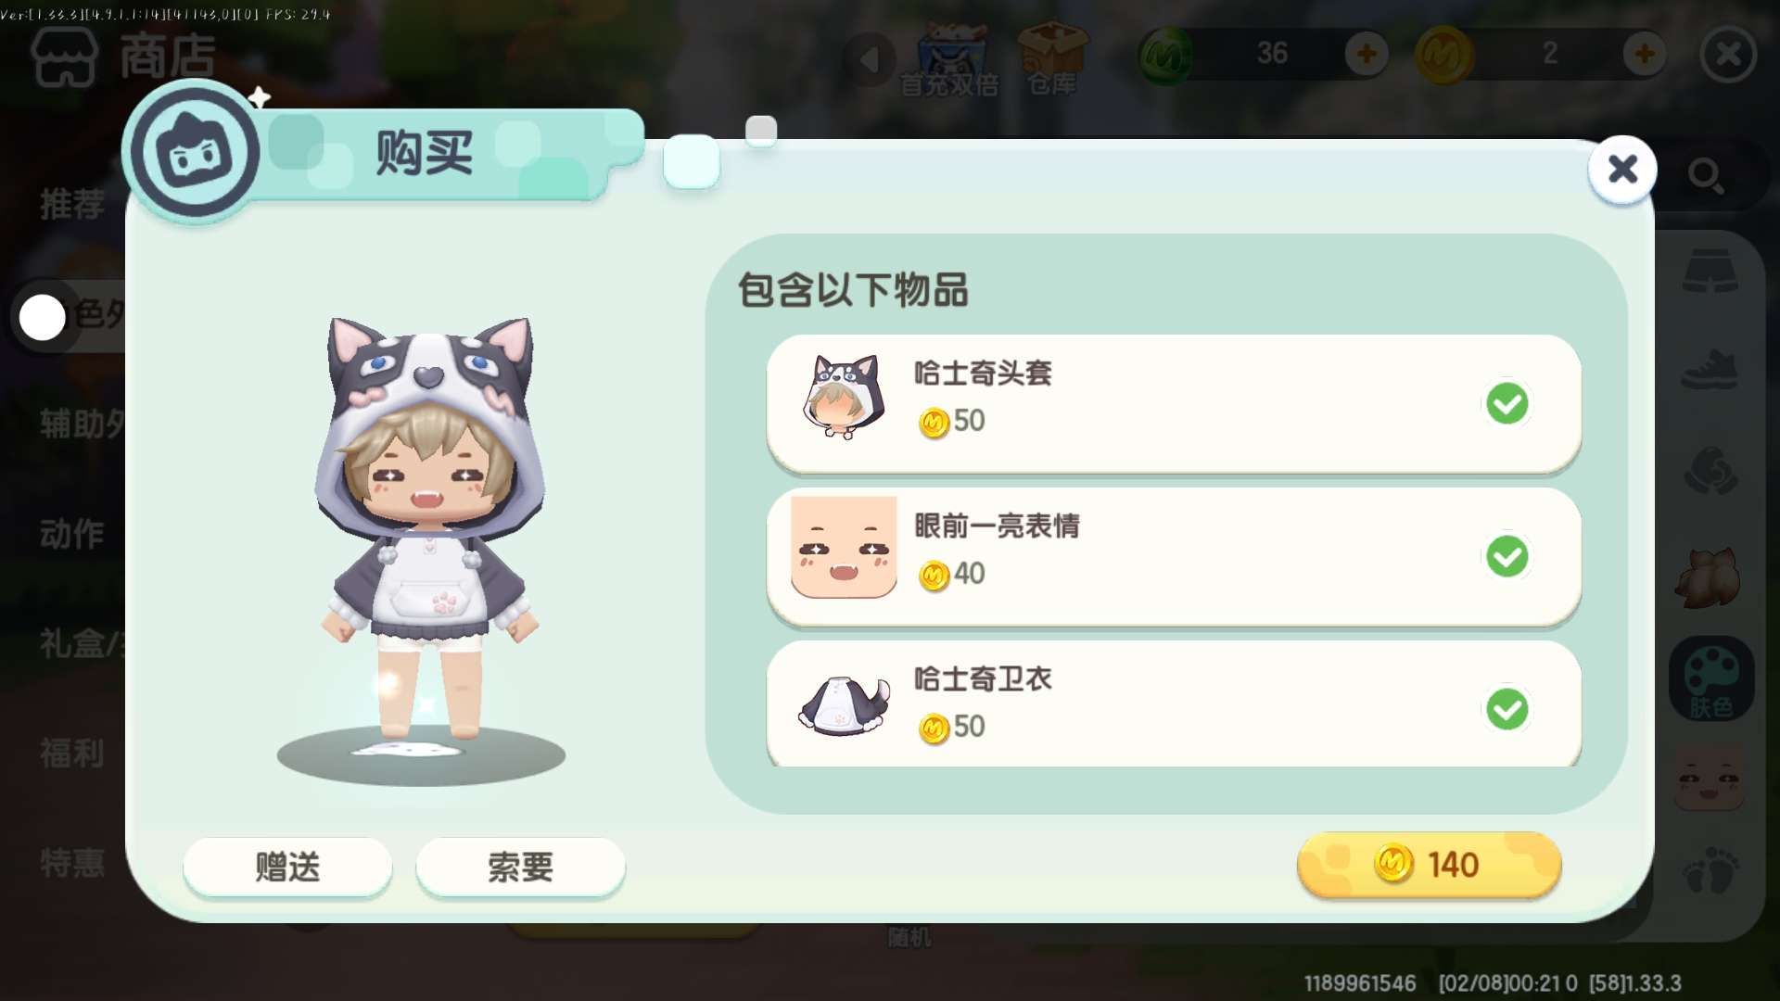Viewport: 1780px width, 1001px height.
Task: Select the 肤色 skin color palette icon
Action: (1711, 678)
